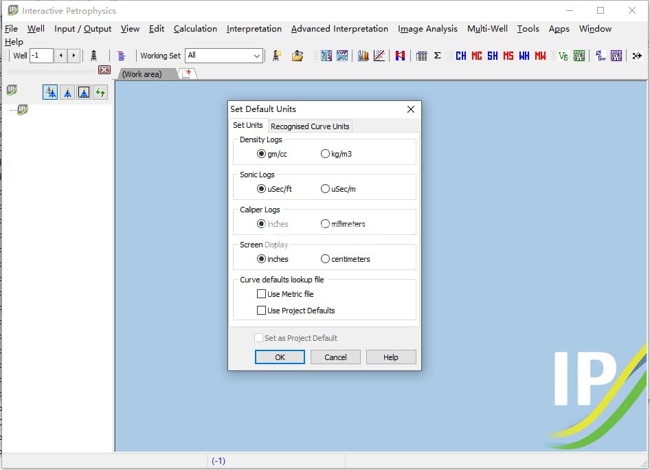
Task: Click the next well arrow
Action: coord(74,56)
